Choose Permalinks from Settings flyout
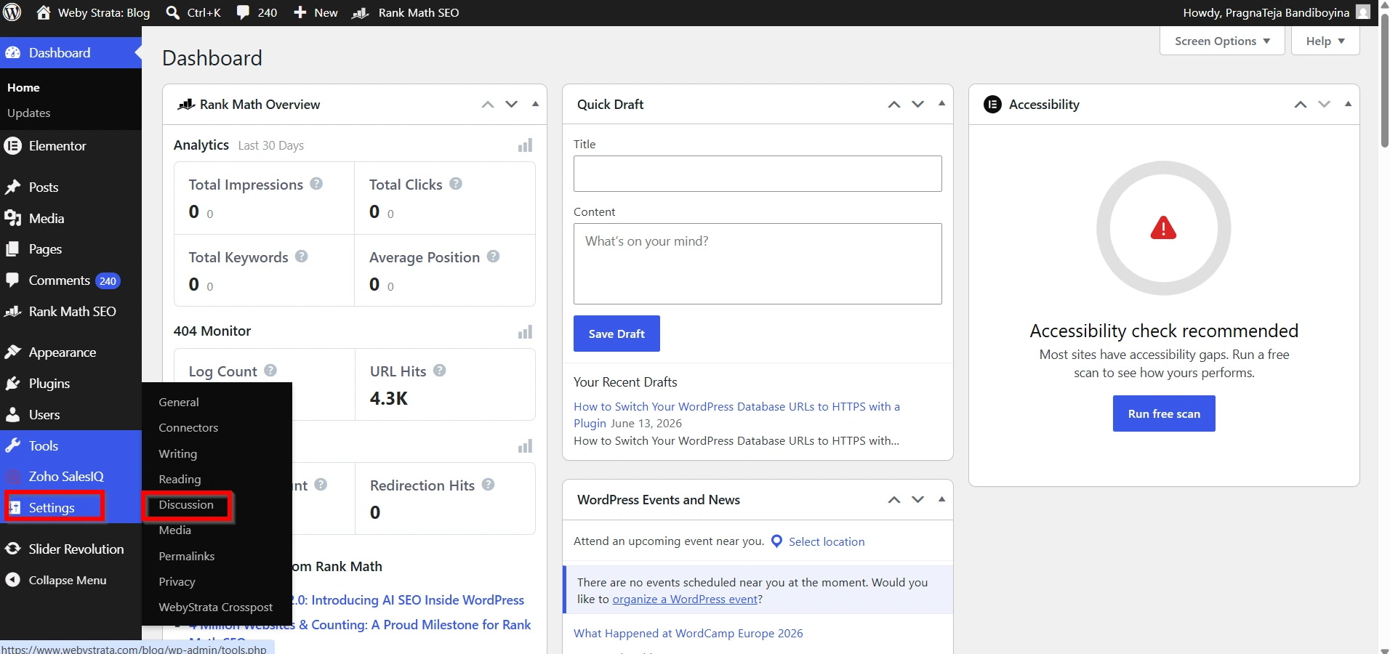This screenshot has height=654, width=1390. pyautogui.click(x=187, y=556)
